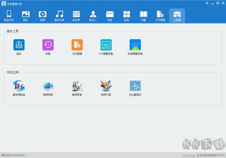The width and height of the screenshot is (226, 158).
Task: Open the 我的手机 (My Phone) tab
Action: tap(9, 16)
